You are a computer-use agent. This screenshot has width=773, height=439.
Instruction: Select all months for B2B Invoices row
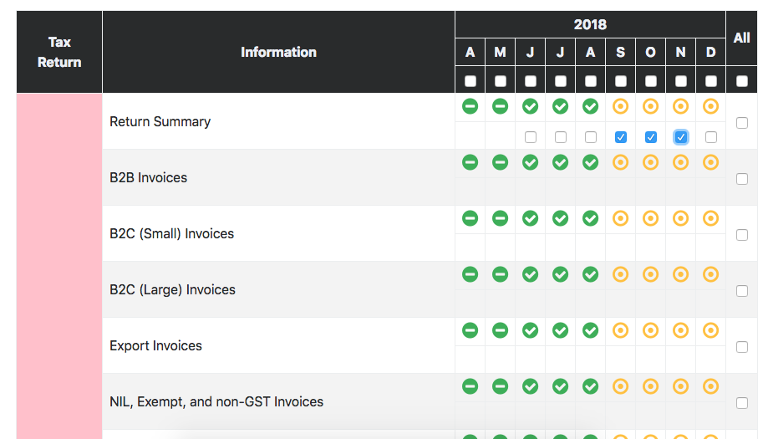(x=742, y=179)
